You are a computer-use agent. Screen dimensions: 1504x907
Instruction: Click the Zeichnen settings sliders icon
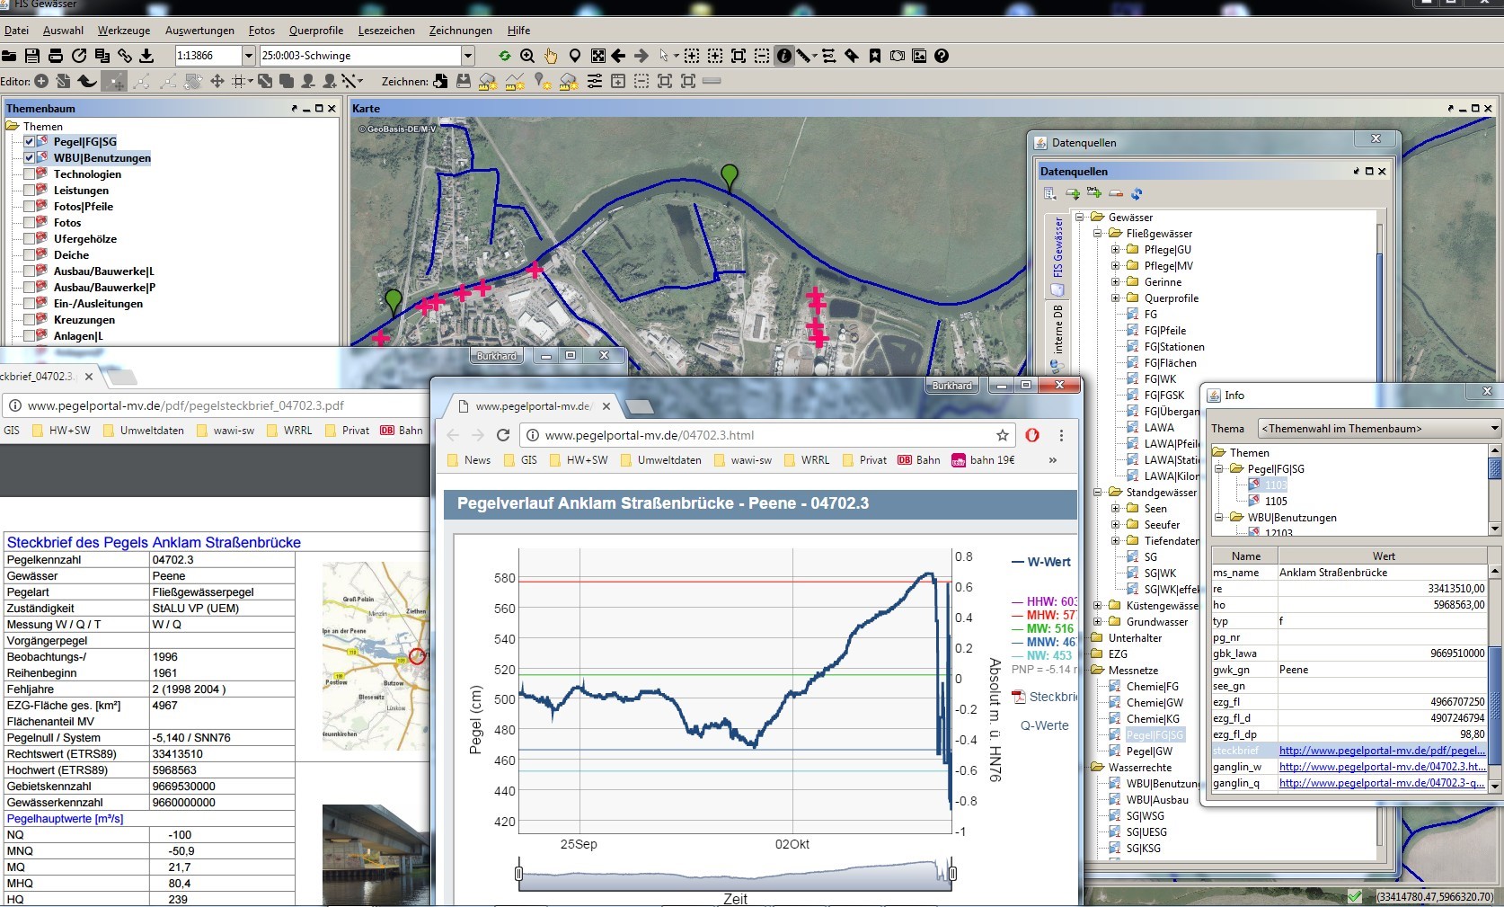coord(595,81)
